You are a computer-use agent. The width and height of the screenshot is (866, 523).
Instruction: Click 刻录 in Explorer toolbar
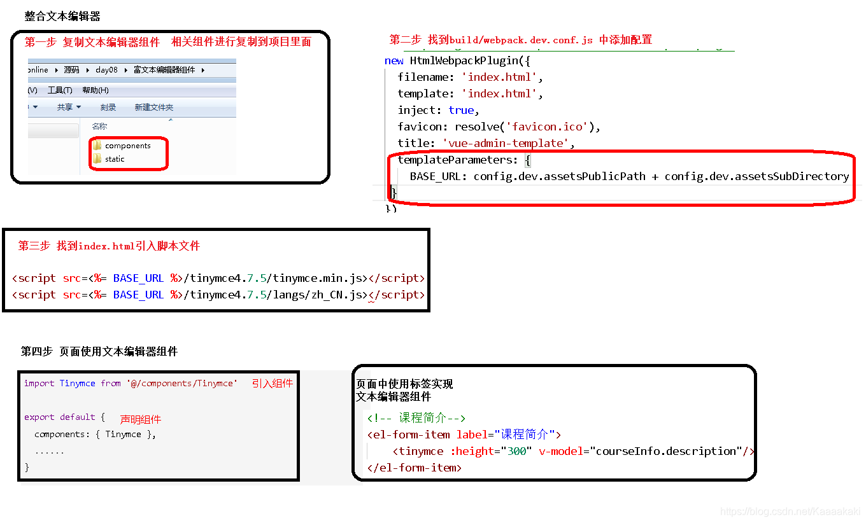click(x=108, y=108)
